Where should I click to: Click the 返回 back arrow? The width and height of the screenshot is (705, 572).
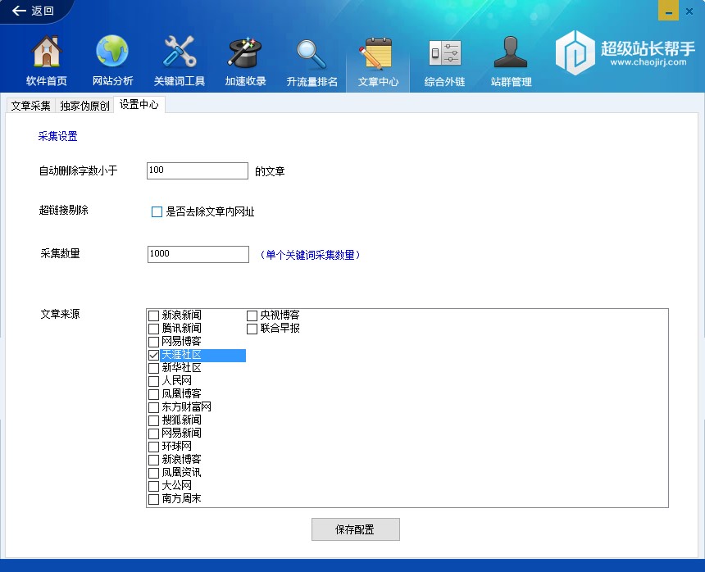tap(33, 11)
